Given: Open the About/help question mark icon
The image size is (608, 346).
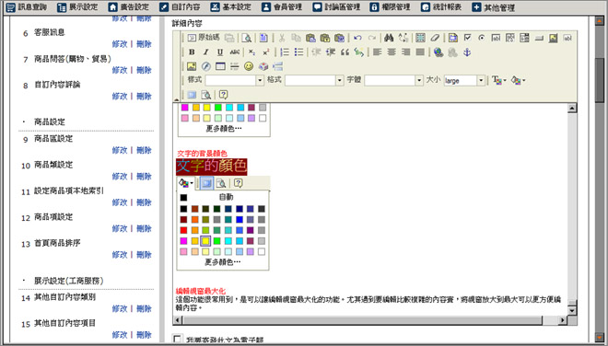Looking at the screenshot, I should coord(223,95).
